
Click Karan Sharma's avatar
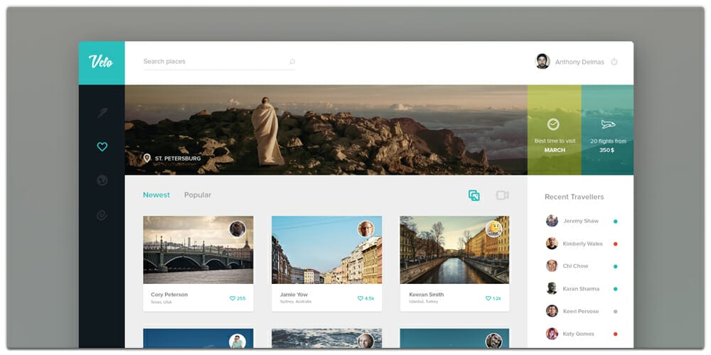[x=552, y=288]
